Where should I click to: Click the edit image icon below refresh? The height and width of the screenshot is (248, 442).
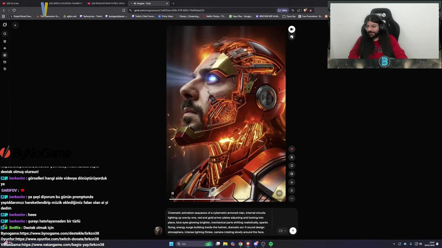pos(292,174)
